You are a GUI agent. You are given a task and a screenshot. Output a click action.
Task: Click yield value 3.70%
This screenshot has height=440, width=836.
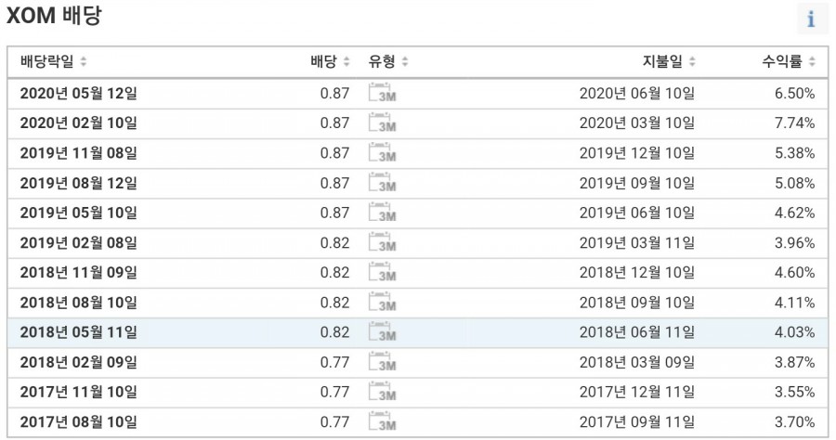pyautogui.click(x=794, y=421)
